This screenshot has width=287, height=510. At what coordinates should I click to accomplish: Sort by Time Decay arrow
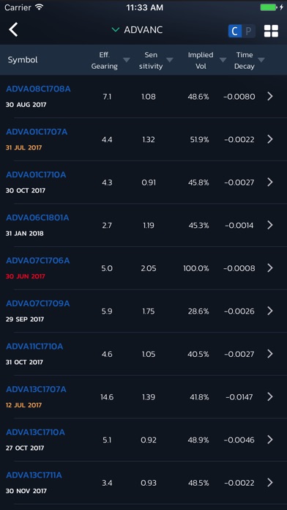coord(261,60)
